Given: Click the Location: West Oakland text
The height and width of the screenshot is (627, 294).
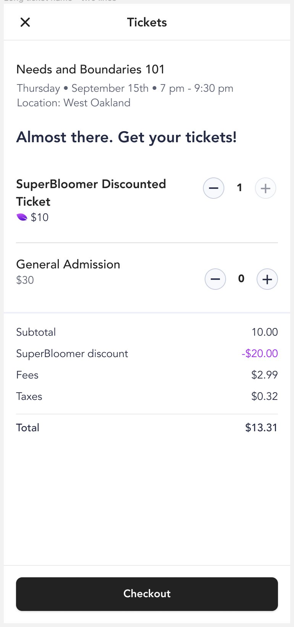Looking at the screenshot, I should coord(74,102).
